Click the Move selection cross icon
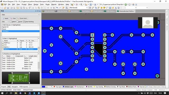169x95 pixels. pos(48,8)
